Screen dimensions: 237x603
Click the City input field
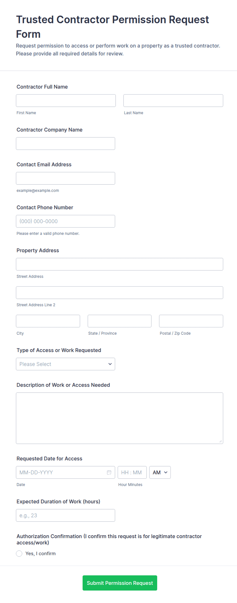(x=48, y=321)
